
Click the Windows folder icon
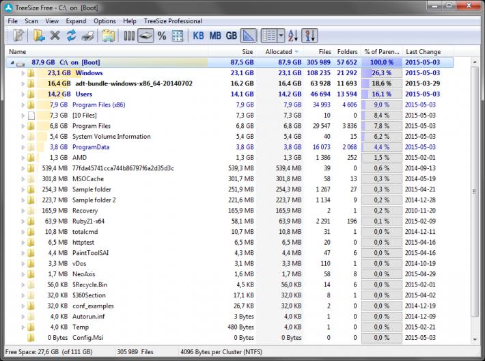point(31,73)
